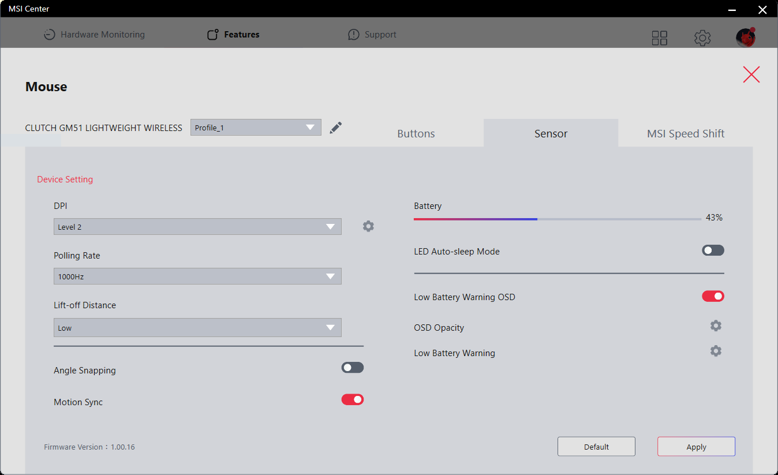Click the Default button
The height and width of the screenshot is (475, 778).
pos(596,447)
